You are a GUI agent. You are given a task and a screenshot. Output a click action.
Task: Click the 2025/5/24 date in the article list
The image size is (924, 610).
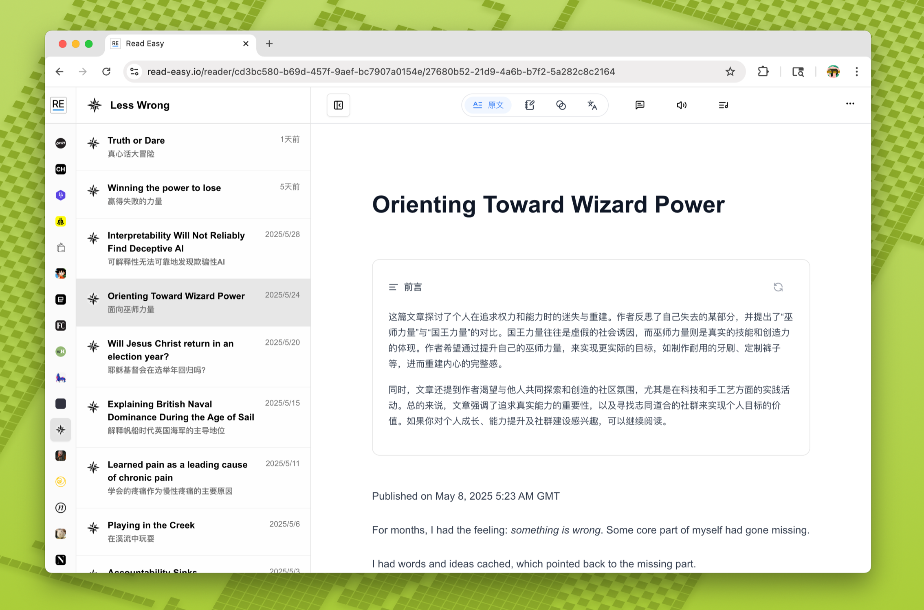point(282,295)
